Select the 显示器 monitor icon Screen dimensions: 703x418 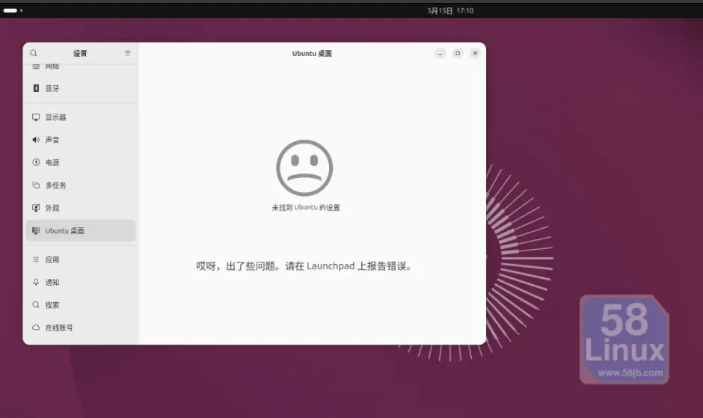36,117
